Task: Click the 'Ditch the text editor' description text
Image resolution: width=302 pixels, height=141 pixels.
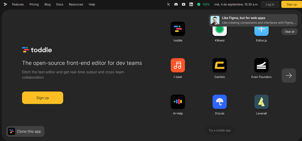Action: [73, 75]
